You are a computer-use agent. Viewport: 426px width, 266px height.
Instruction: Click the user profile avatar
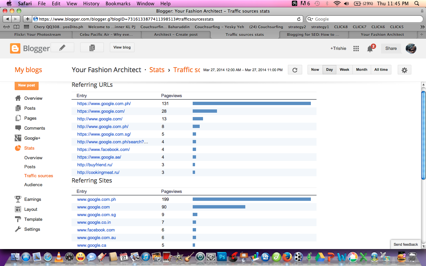[x=411, y=48]
